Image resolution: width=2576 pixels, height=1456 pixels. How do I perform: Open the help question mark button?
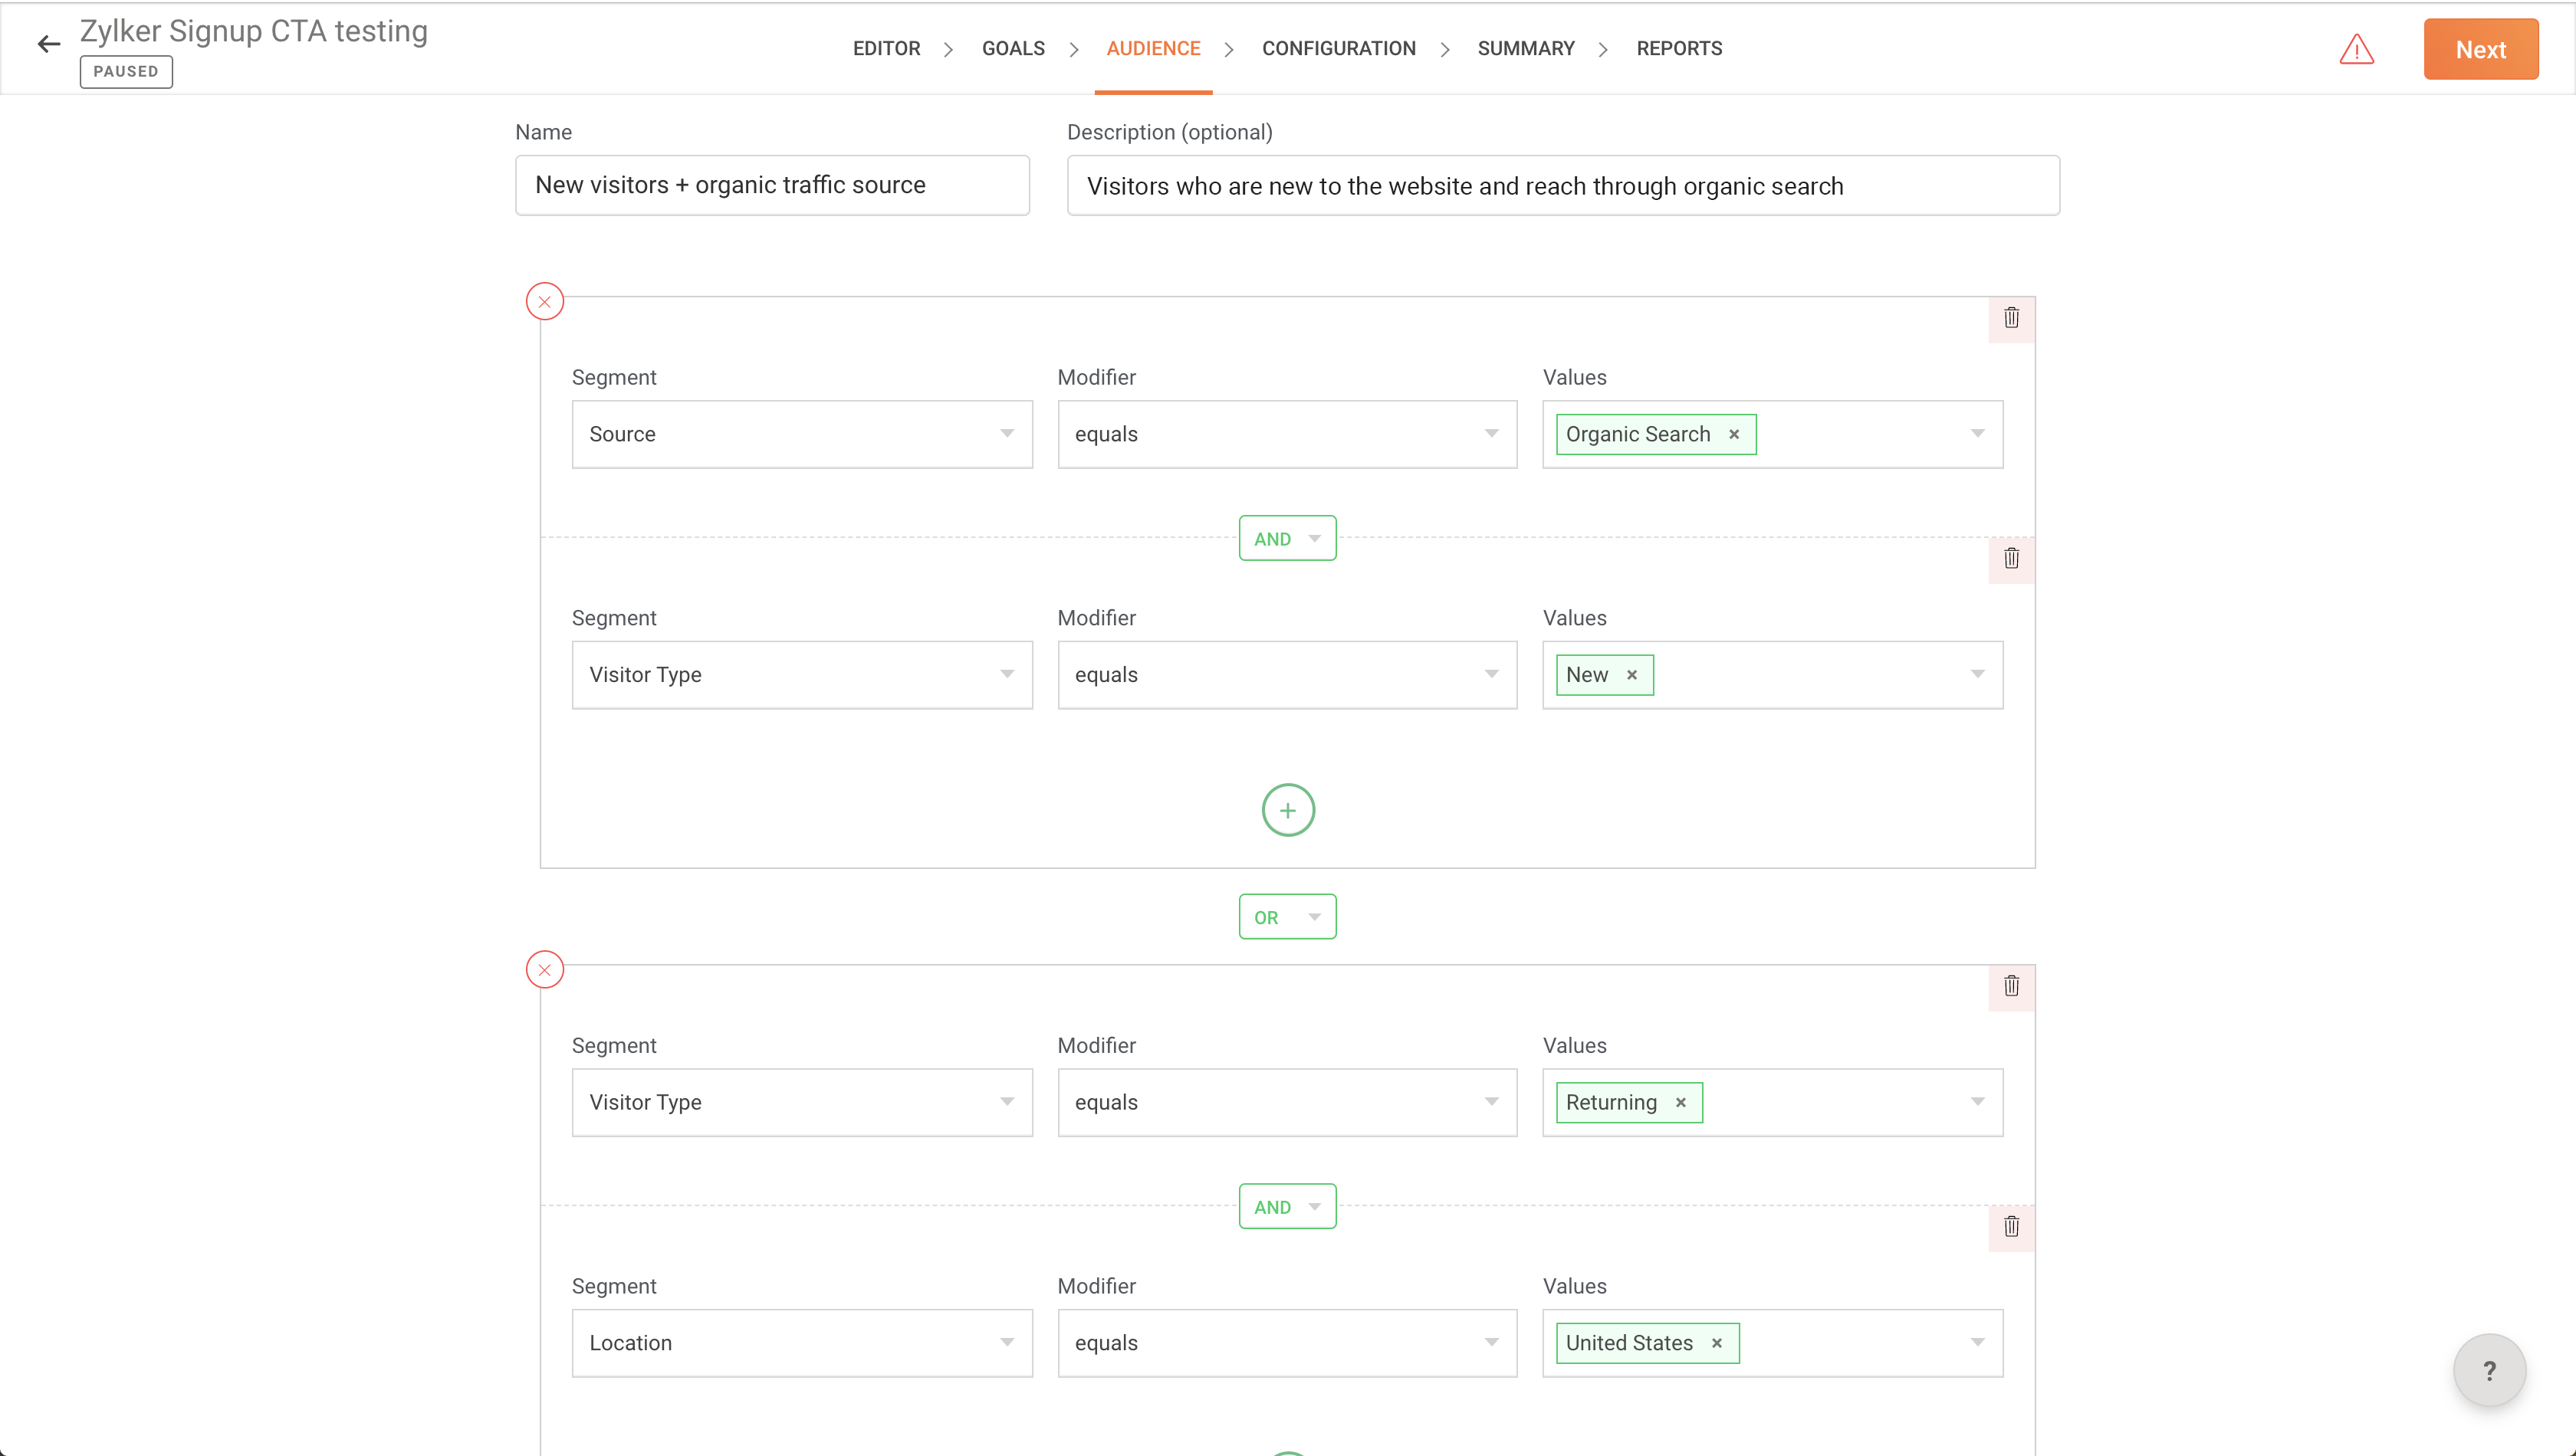[x=2489, y=1370]
